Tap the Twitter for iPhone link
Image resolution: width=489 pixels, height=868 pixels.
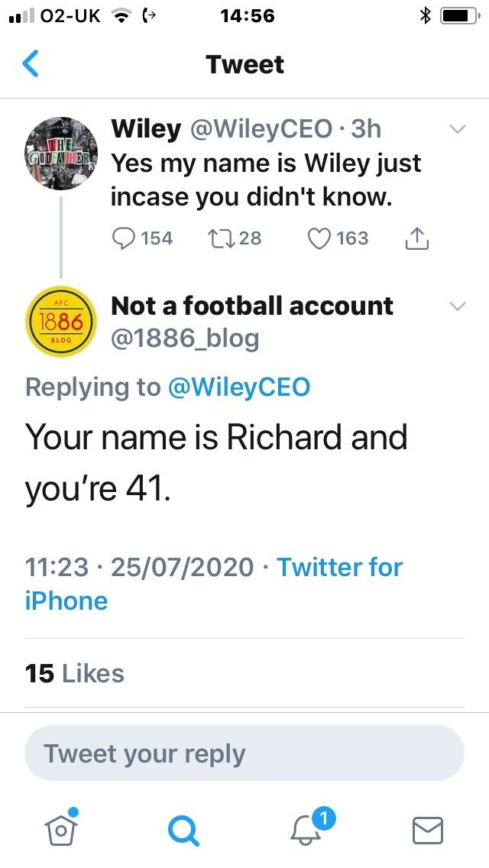[x=214, y=584]
